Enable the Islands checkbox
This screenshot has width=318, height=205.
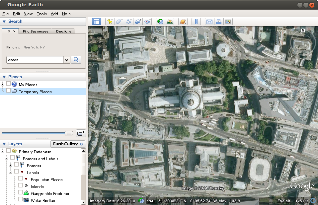(x=20, y=185)
